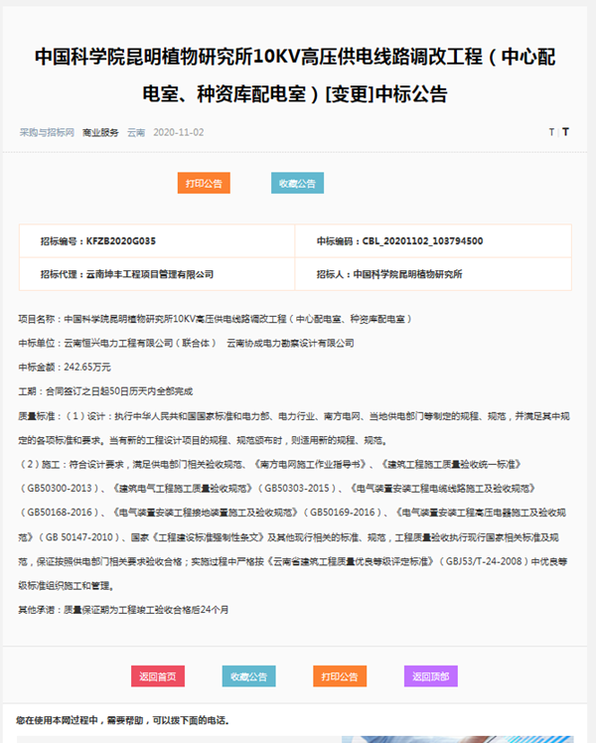Decrease font size with small T icon
The width and height of the screenshot is (596, 743).
tap(551, 132)
